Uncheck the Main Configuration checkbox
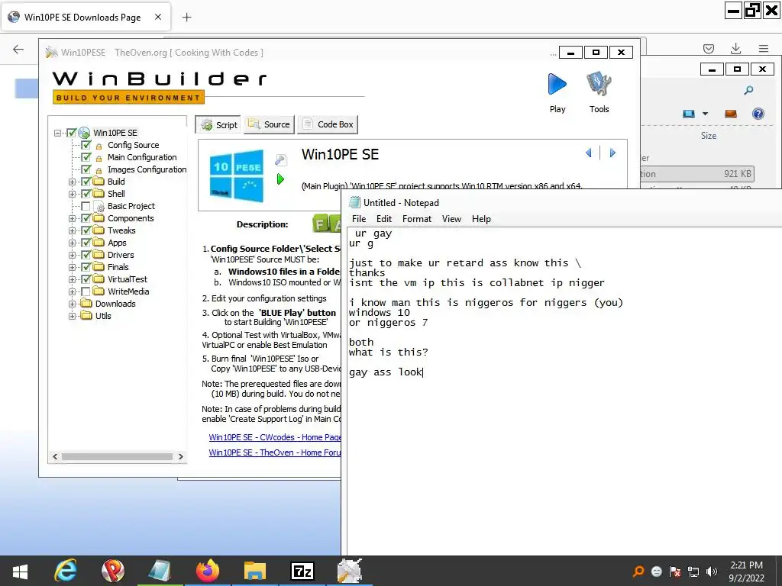 click(x=86, y=157)
